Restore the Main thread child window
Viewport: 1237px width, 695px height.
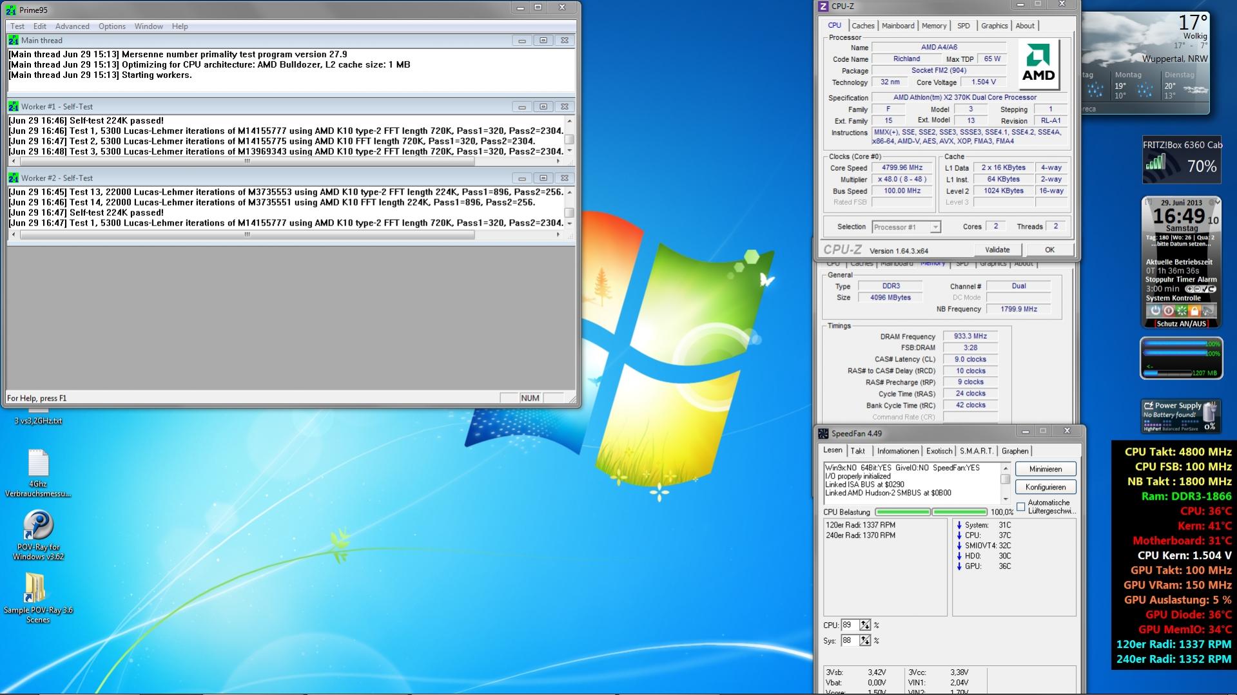pyautogui.click(x=543, y=40)
